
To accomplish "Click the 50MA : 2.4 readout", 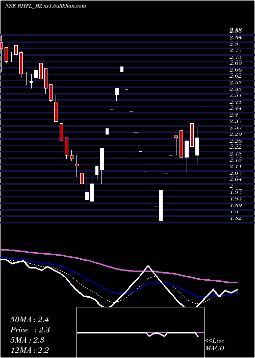I will coord(30,320).
